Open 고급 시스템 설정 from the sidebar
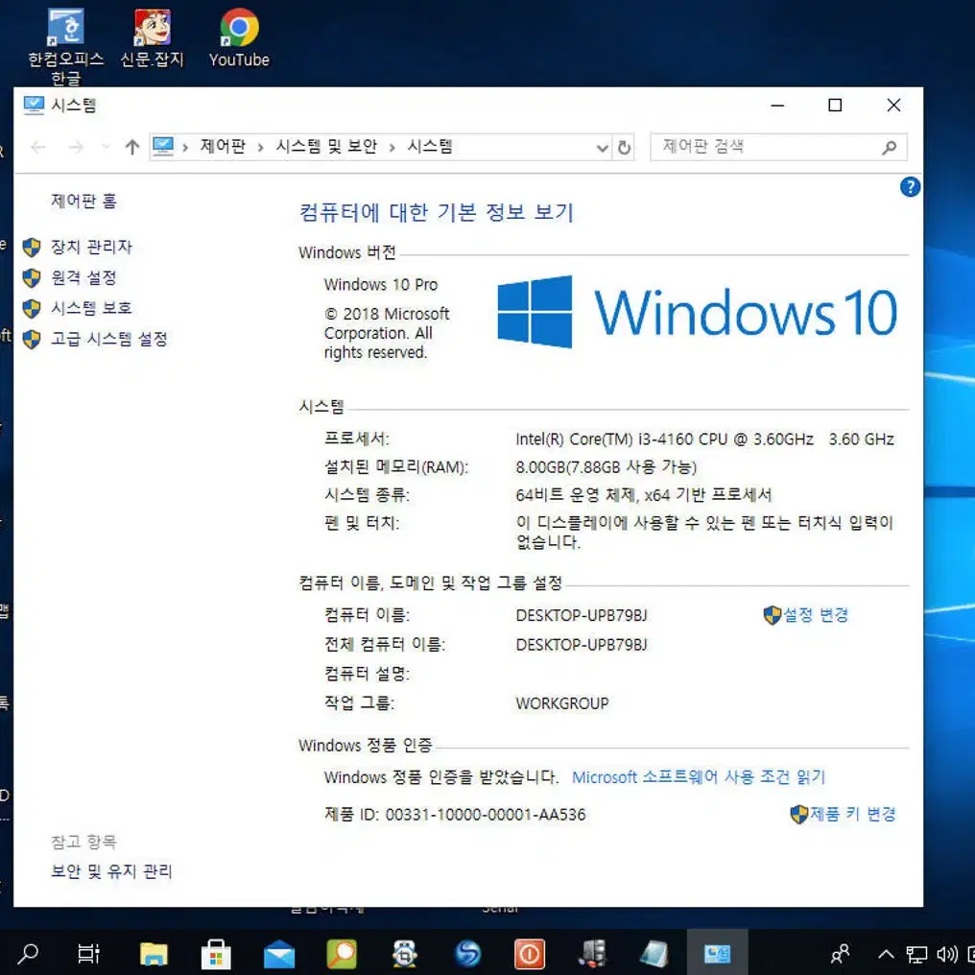Image resolution: width=975 pixels, height=975 pixels. point(109,339)
